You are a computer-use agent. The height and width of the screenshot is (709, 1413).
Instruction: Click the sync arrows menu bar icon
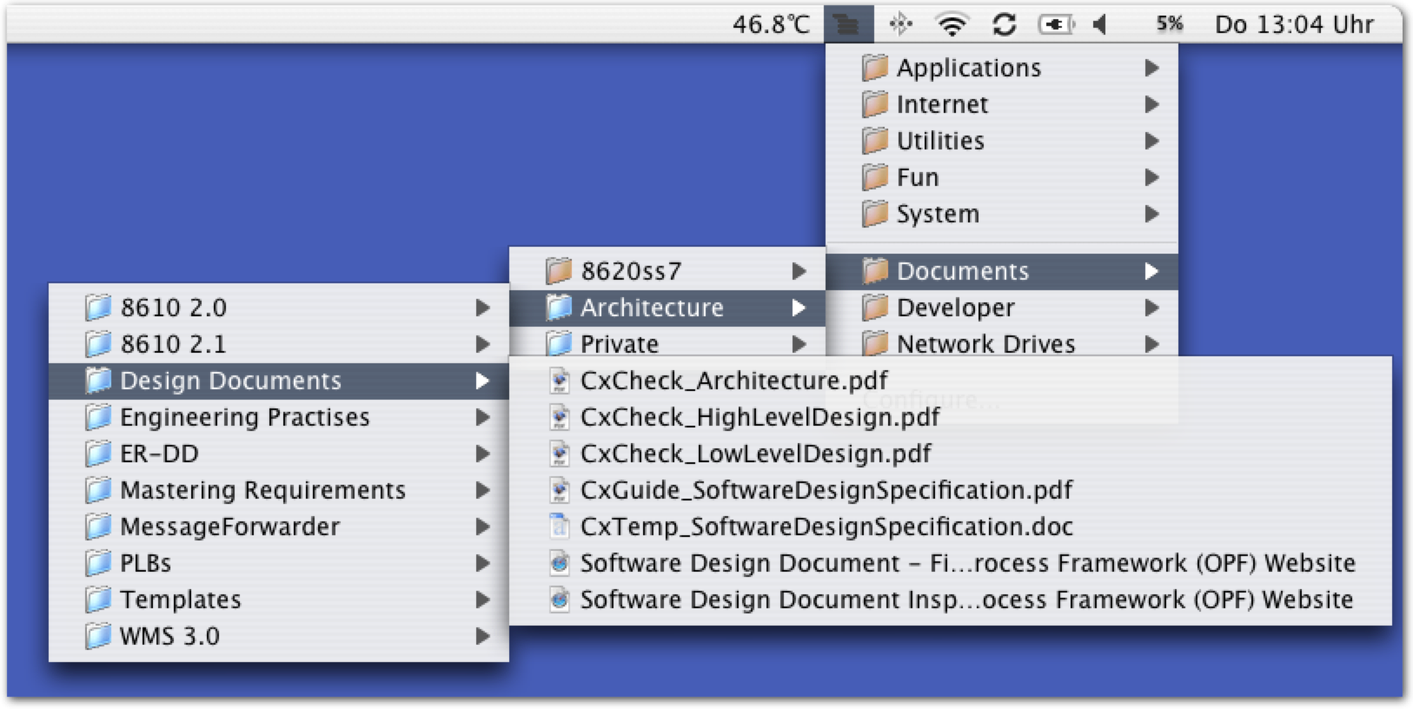click(1005, 24)
